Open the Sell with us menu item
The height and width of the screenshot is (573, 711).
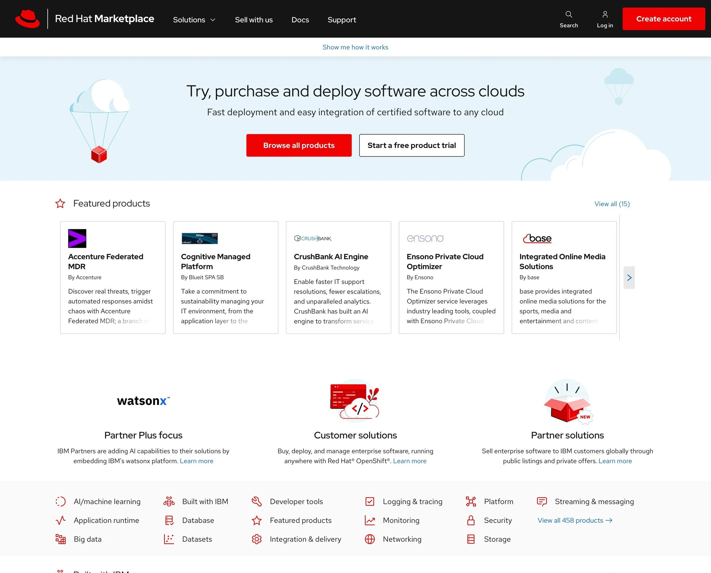click(x=254, y=20)
